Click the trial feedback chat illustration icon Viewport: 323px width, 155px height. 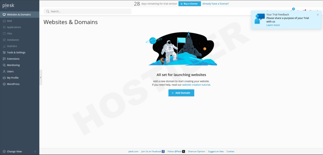[x=260, y=19]
